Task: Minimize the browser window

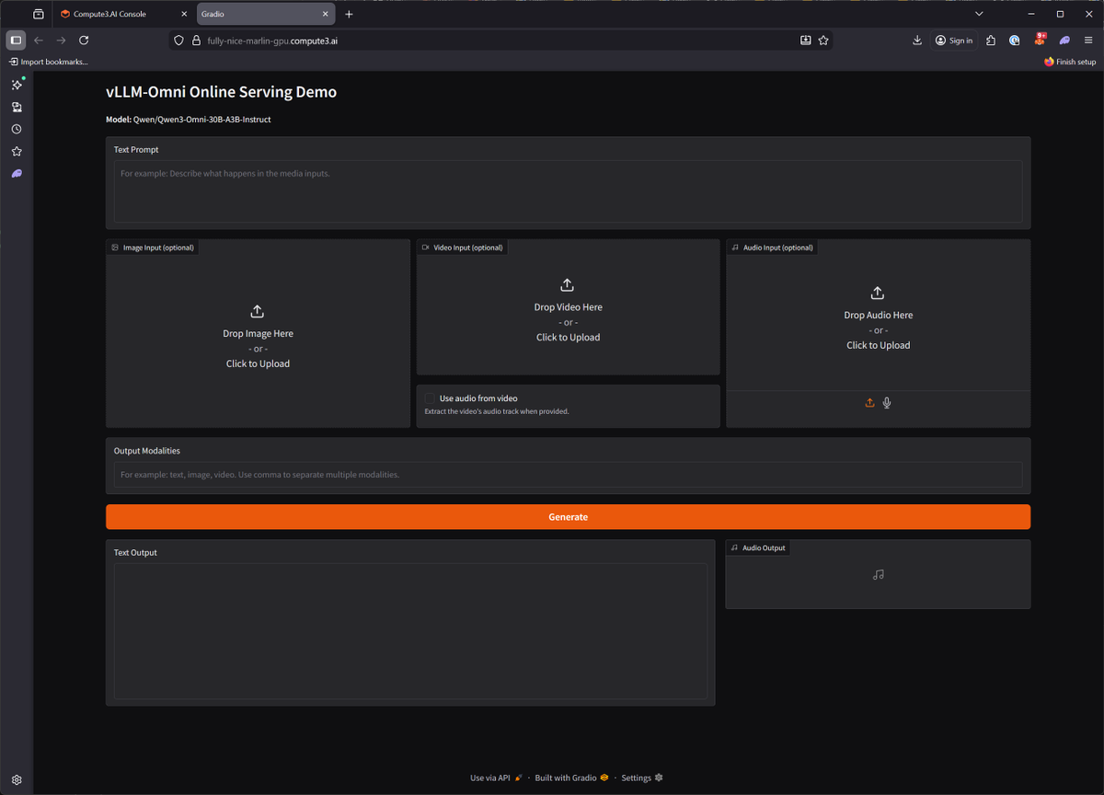Action: point(1032,14)
